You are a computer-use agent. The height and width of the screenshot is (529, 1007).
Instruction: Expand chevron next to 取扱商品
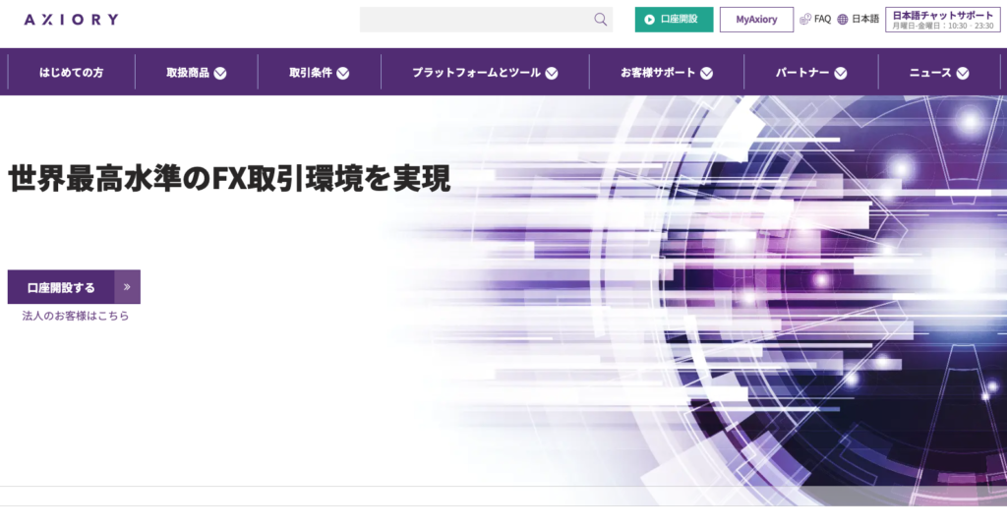[x=220, y=73]
